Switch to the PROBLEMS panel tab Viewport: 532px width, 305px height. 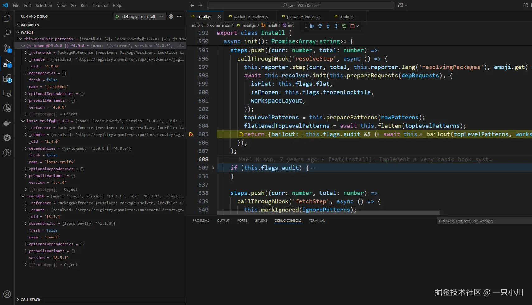tap(201, 220)
